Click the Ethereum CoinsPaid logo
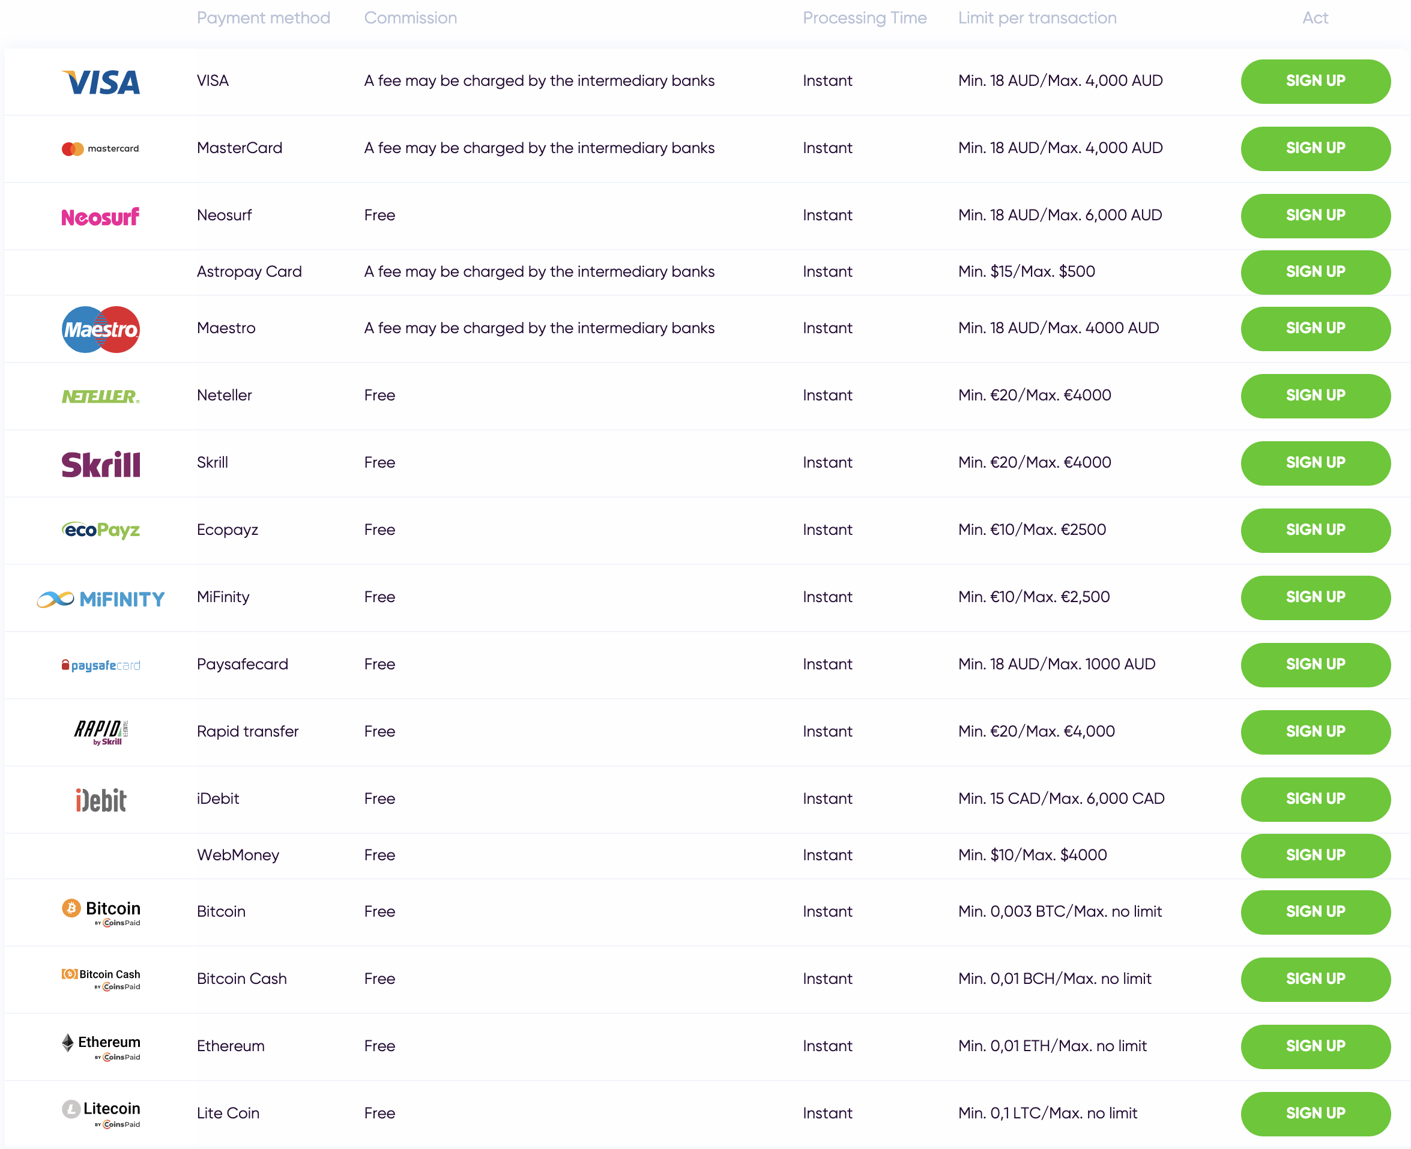The image size is (1411, 1149). 101,1046
